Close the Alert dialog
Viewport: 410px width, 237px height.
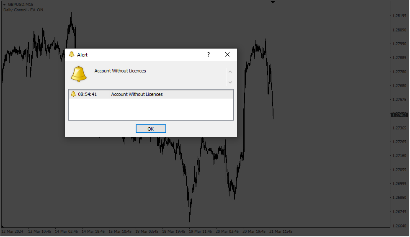click(x=227, y=54)
